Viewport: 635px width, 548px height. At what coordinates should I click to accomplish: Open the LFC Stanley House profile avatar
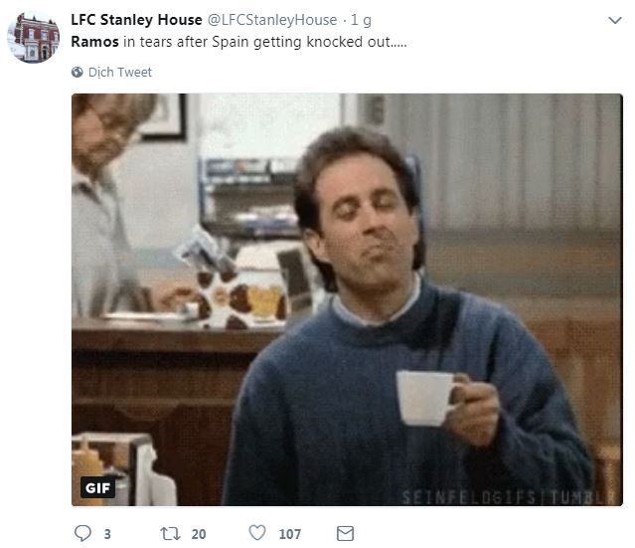pyautogui.click(x=34, y=37)
